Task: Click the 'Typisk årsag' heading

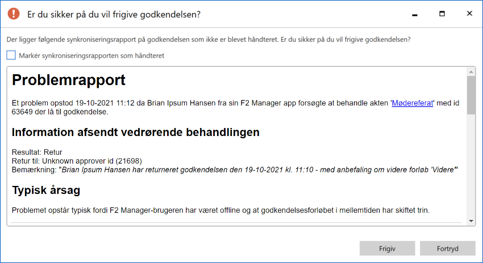Action: pos(46,190)
